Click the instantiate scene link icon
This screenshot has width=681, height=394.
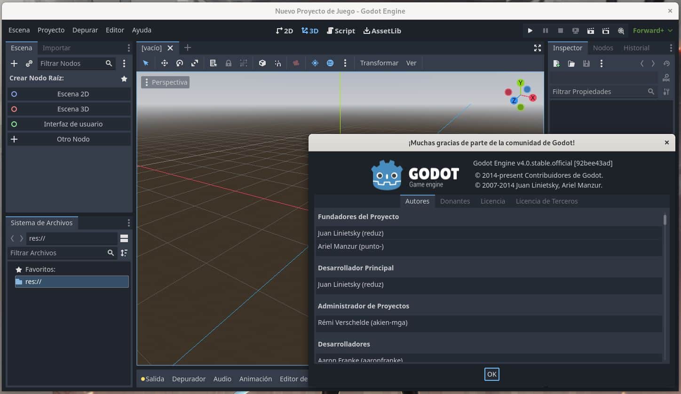tap(29, 63)
